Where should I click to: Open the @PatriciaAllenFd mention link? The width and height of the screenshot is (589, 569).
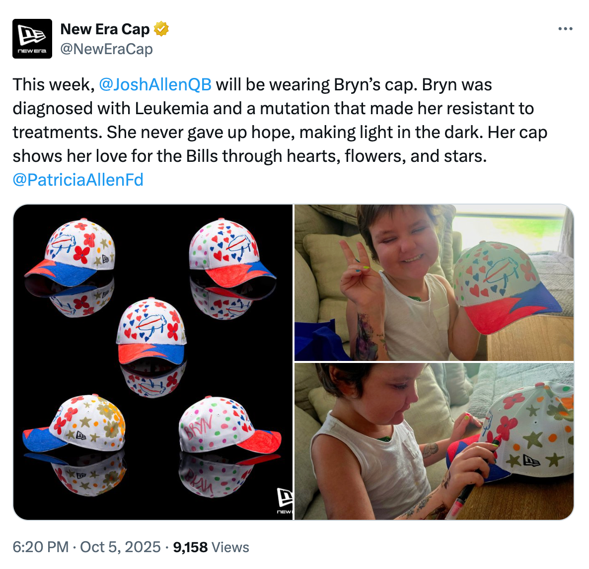coord(78,180)
